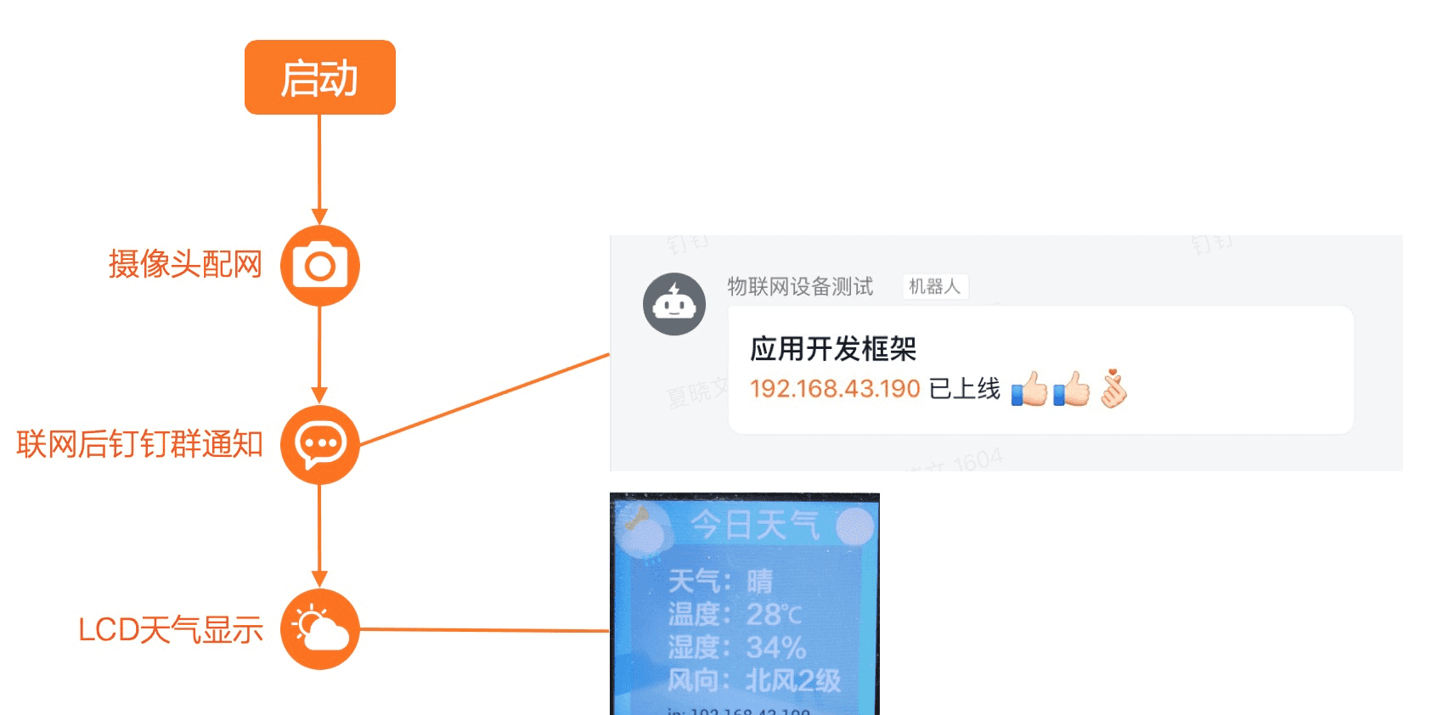Click the orange 启动 start box
Viewport: 1437px width, 715px height.
[320, 77]
